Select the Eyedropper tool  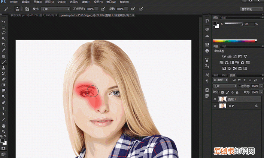[3, 50]
